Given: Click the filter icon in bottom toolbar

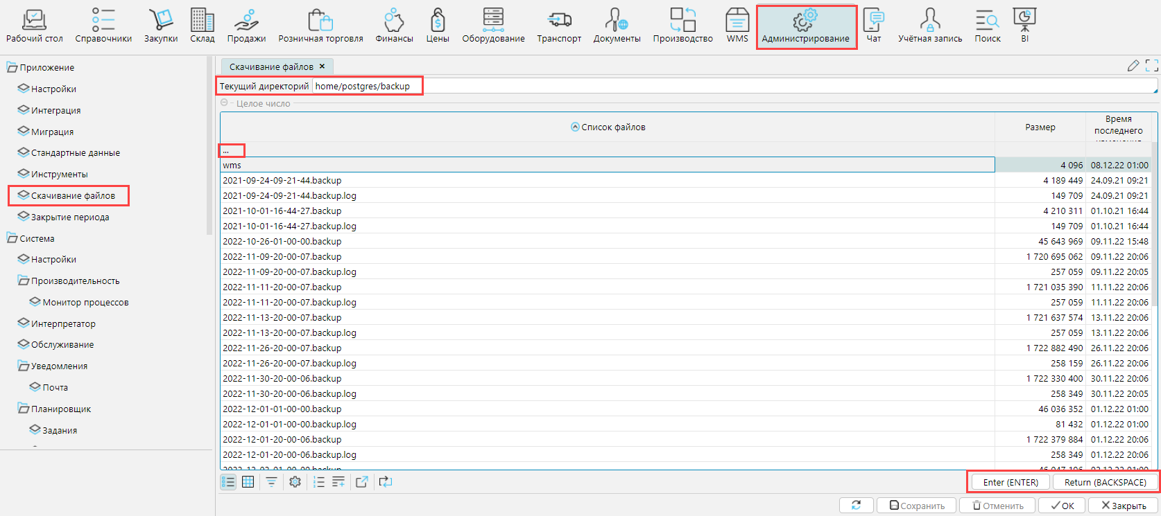Looking at the screenshot, I should pos(271,482).
